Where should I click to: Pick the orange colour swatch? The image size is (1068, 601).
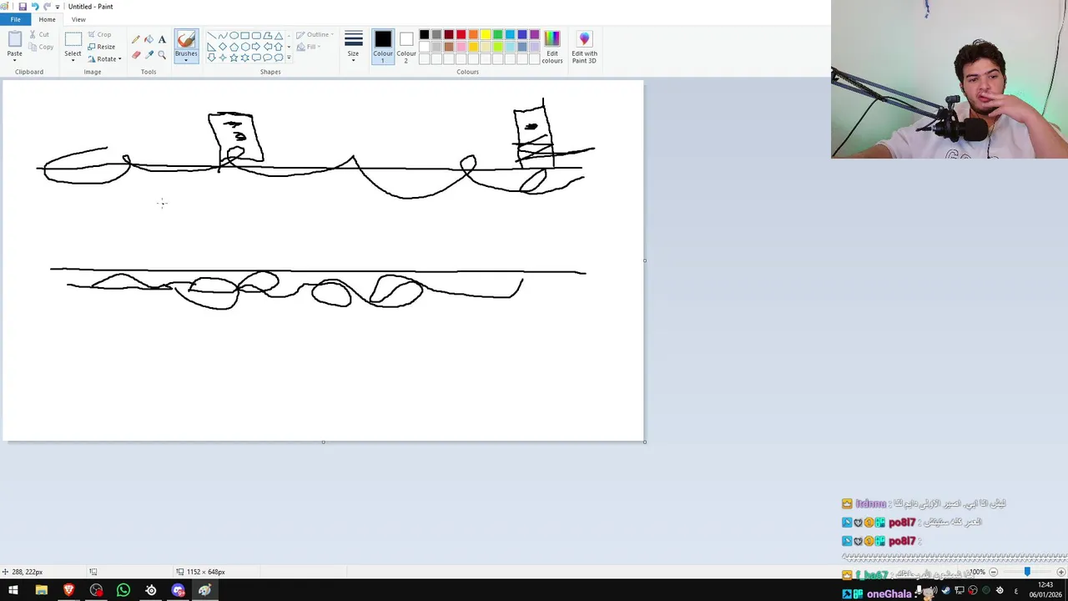(x=473, y=35)
